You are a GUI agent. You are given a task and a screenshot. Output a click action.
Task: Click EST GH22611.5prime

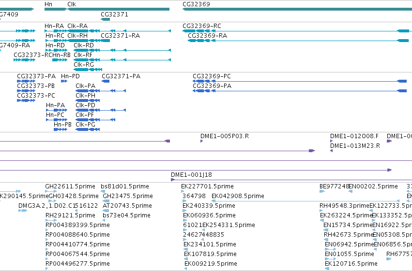[x=70, y=186]
